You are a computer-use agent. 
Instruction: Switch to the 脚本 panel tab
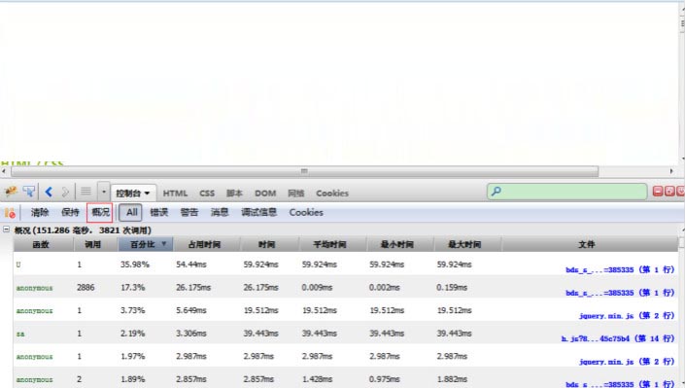click(234, 194)
